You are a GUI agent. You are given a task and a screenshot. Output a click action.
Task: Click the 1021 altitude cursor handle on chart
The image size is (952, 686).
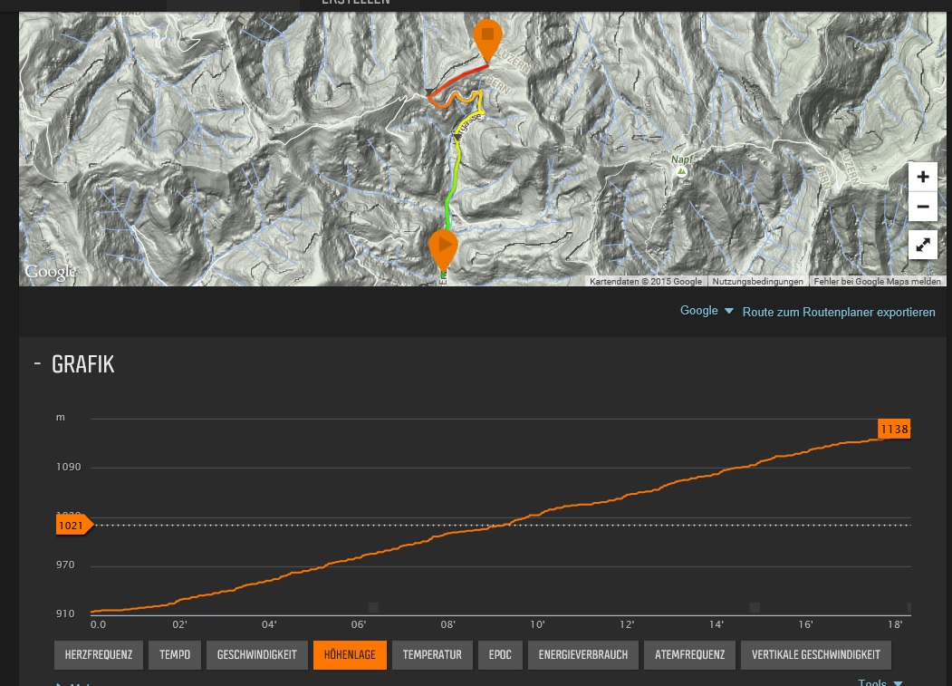pyautogui.click(x=72, y=526)
